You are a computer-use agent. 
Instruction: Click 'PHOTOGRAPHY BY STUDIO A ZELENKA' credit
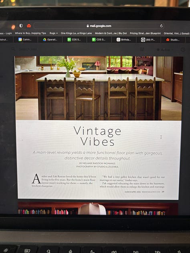(x=97, y=167)
